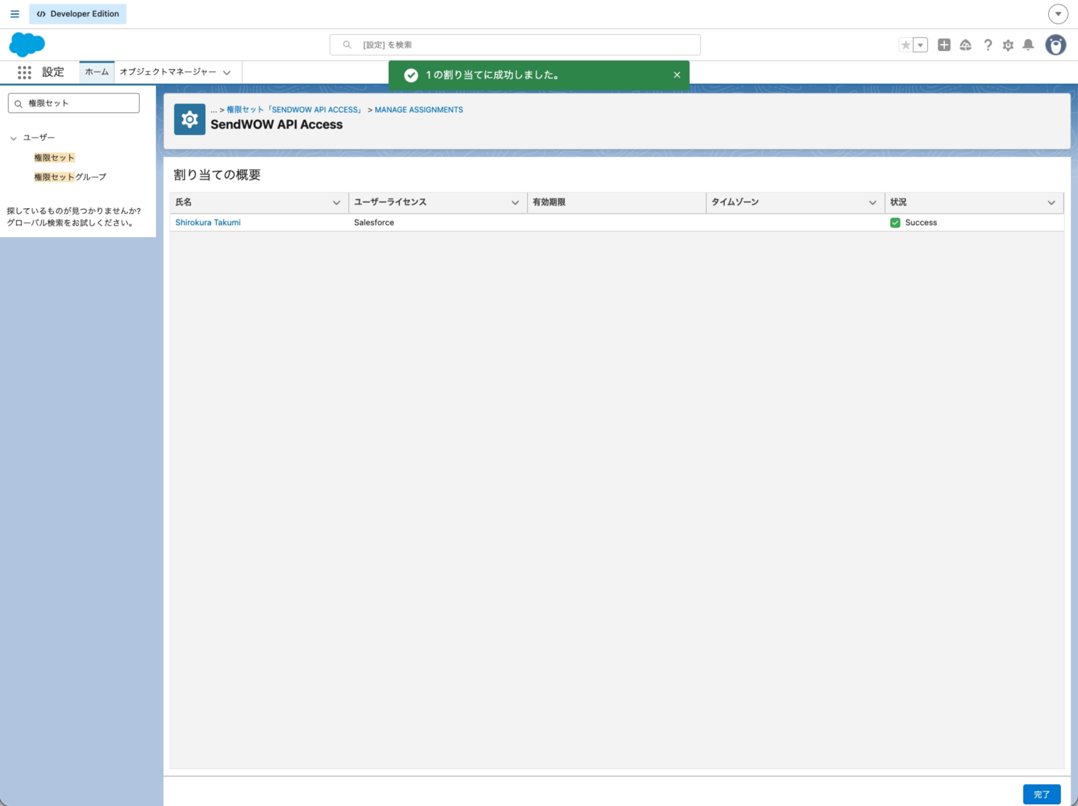Open the 氏名 column menu chevron
Screen dimensions: 1078x806
[336, 202]
